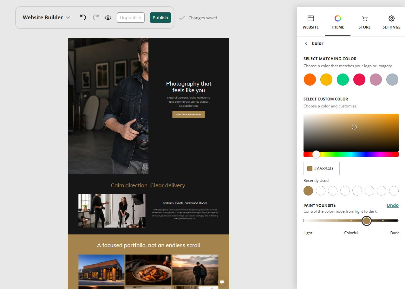This screenshot has height=289, width=405.
Task: Select the tan recently used color swatch
Action: pyautogui.click(x=308, y=191)
